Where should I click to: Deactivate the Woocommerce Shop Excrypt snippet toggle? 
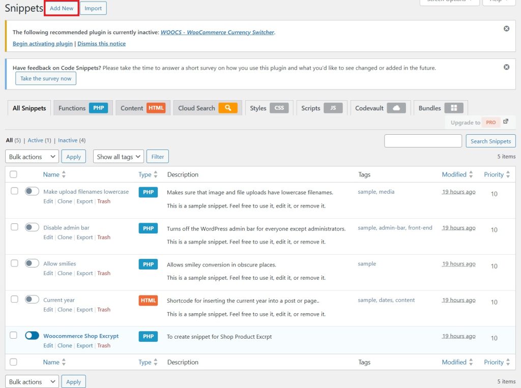click(32, 336)
